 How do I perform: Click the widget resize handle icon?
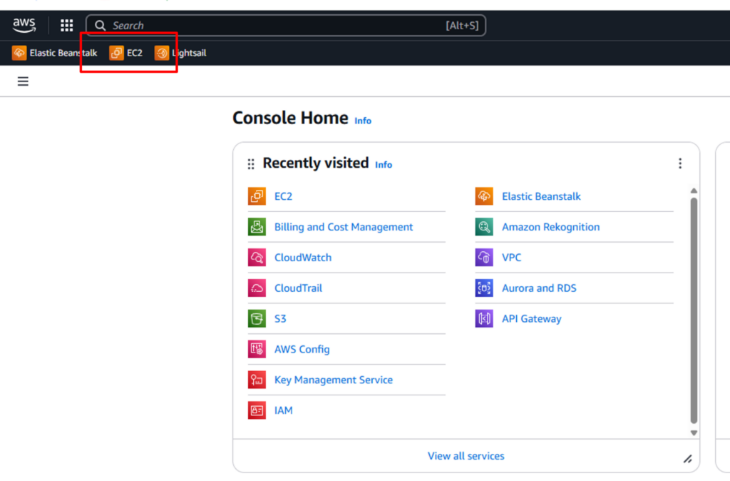(x=688, y=459)
